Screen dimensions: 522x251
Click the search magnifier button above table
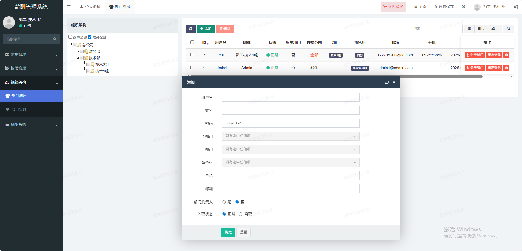pyautogui.click(x=508, y=29)
